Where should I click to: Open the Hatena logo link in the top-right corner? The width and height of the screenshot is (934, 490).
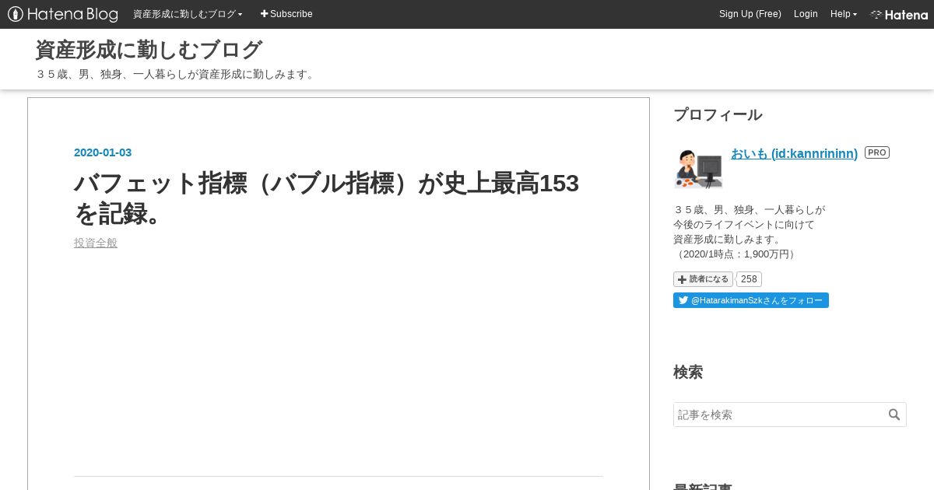[899, 14]
